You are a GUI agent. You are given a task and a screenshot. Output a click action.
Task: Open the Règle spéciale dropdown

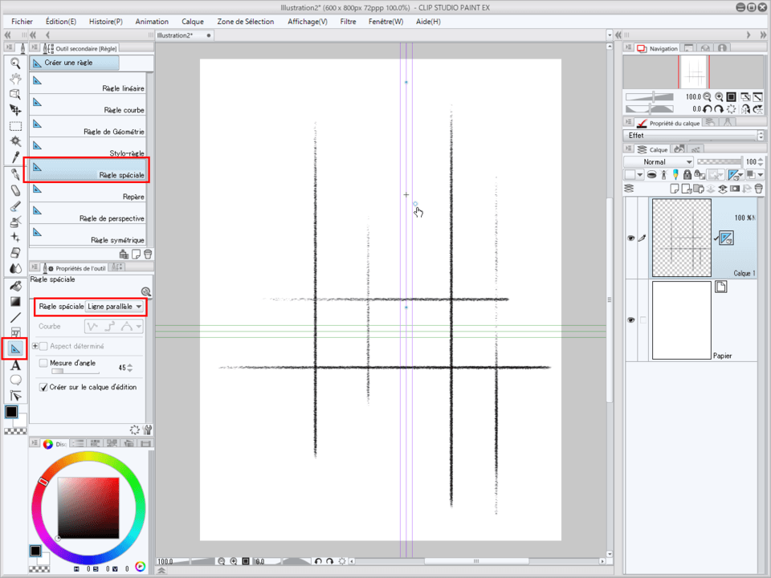(115, 307)
